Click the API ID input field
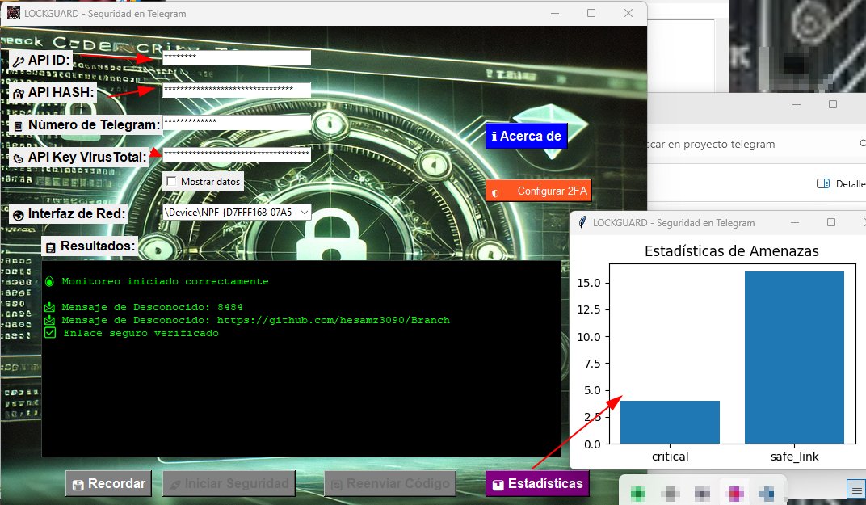Screen dimensions: 866x505 pyautogui.click(x=237, y=57)
